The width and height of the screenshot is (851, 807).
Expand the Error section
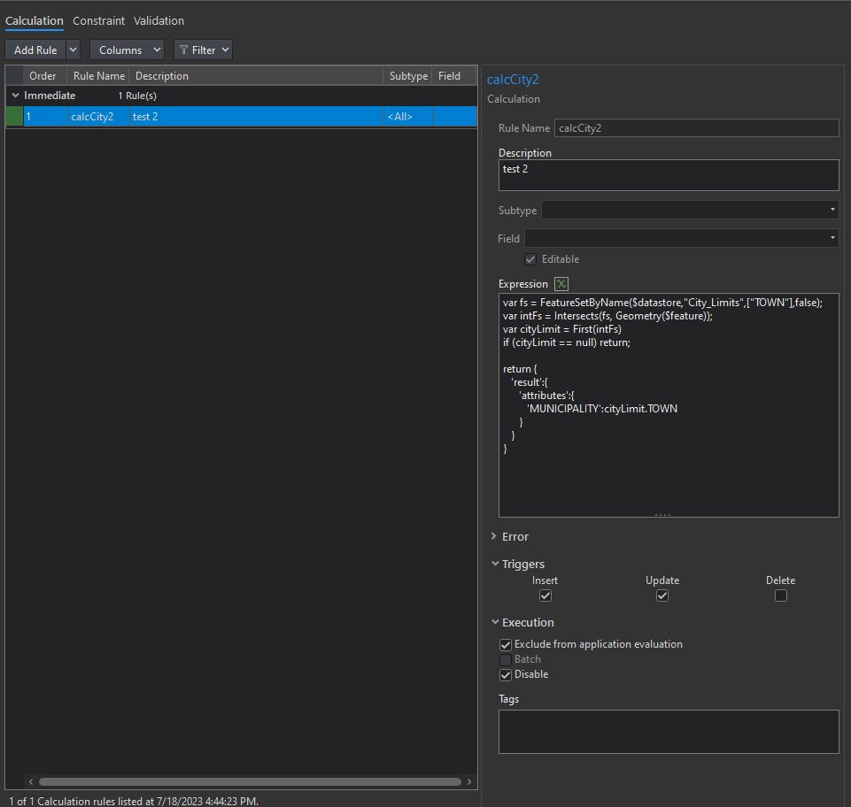pos(494,536)
